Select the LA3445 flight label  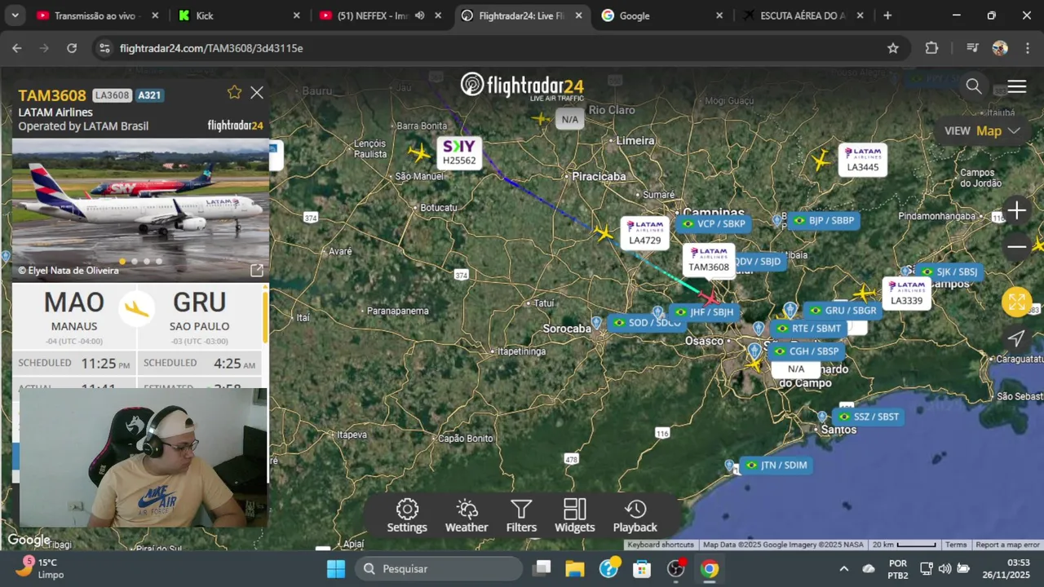click(863, 159)
